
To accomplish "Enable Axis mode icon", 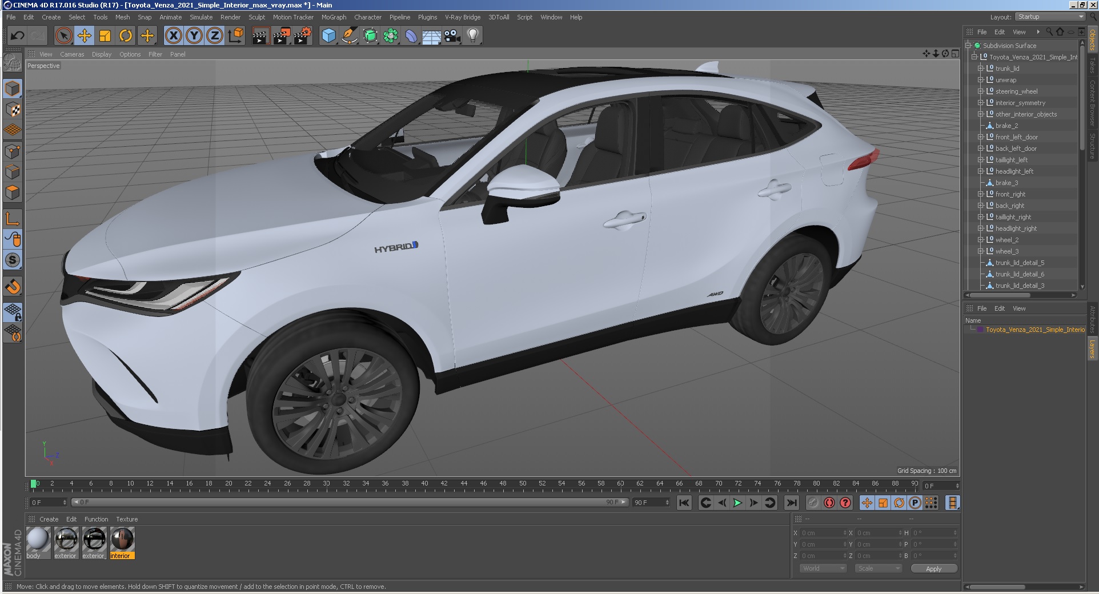I will [13, 219].
